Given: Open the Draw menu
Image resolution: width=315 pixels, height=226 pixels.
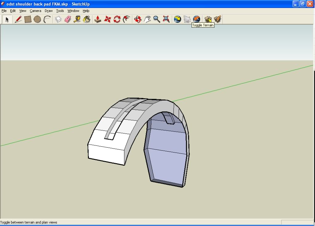Looking at the screenshot, I should coord(49,11).
